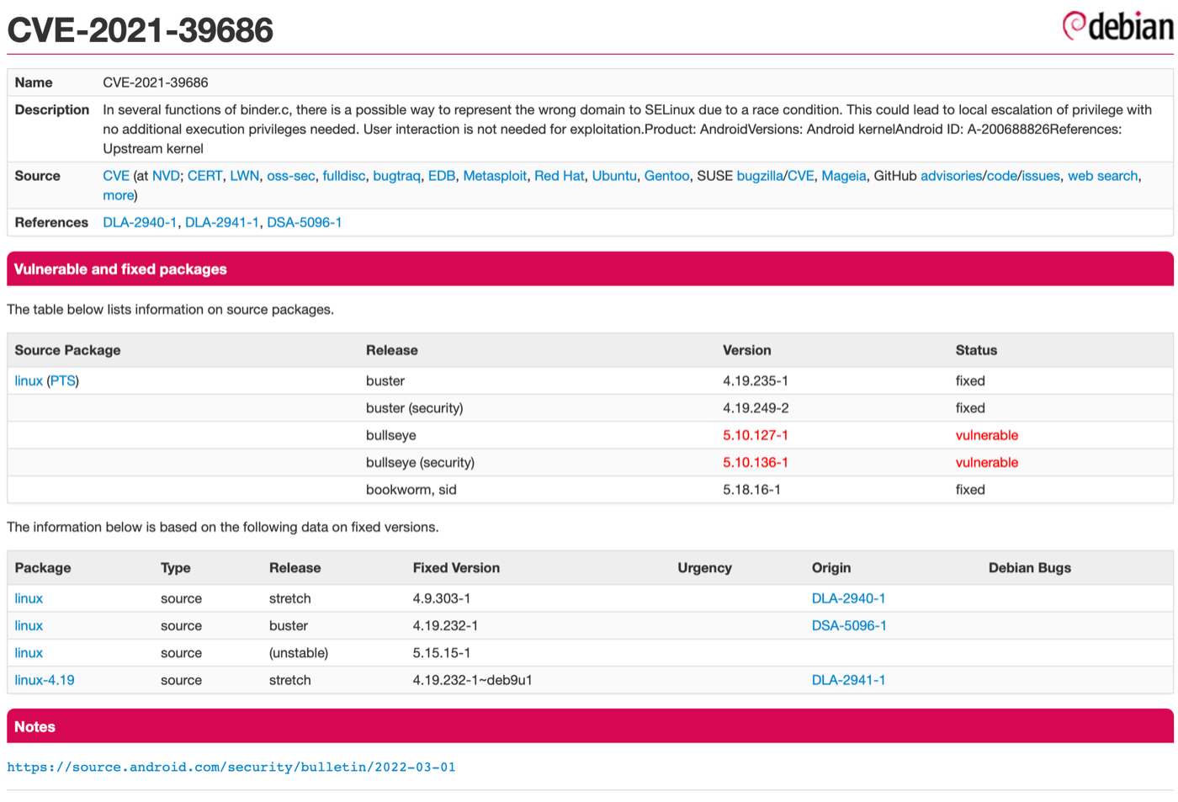The image size is (1178, 802).
Task: Click the Name value CVE-2021-39686
Action: tap(156, 82)
